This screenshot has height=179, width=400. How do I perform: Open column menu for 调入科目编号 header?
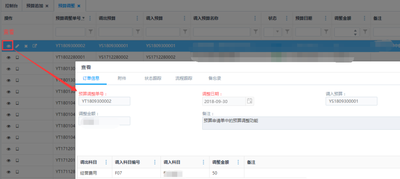tap(155, 162)
